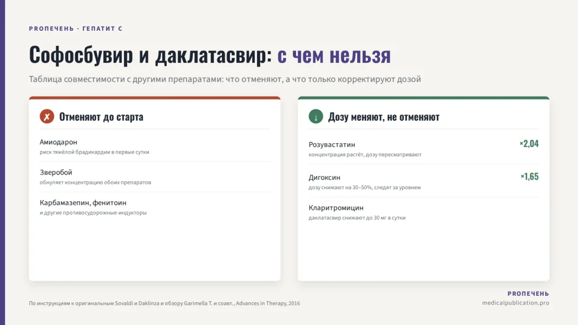Click the note 'концентрация растёт, дозу пересматривают'
The width and height of the screenshot is (578, 325).
point(365,155)
